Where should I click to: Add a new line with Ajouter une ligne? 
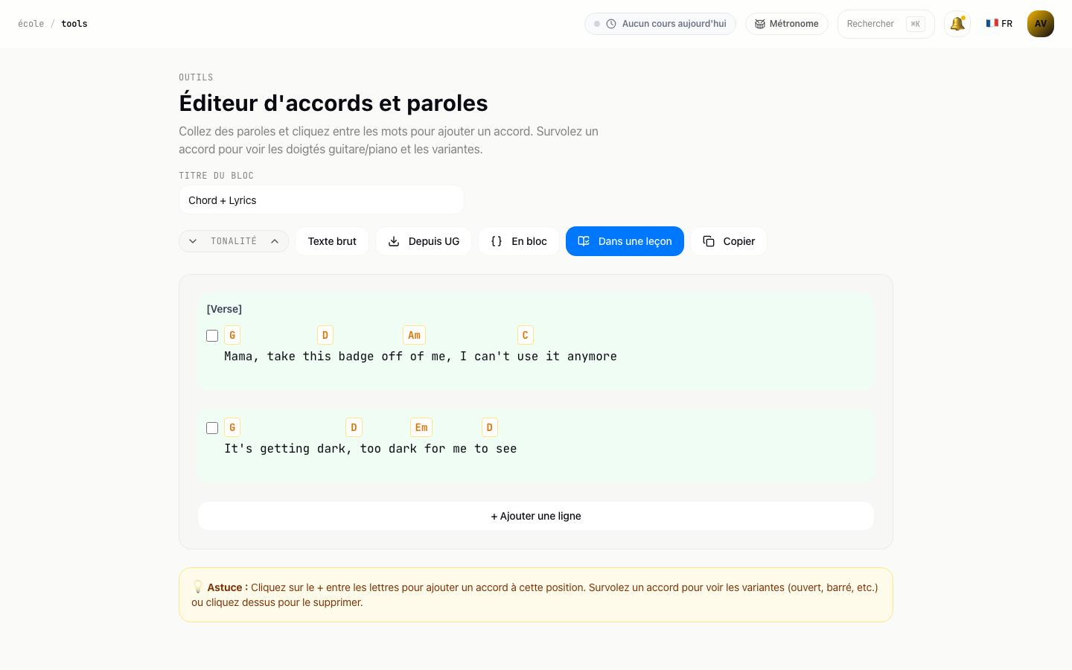coord(536,516)
